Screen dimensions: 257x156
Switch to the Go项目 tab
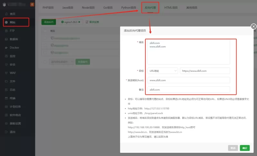[108, 7]
